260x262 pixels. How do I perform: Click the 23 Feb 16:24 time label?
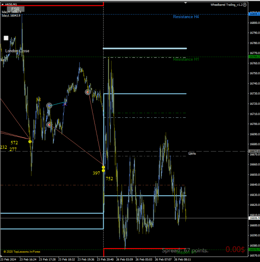28,259
